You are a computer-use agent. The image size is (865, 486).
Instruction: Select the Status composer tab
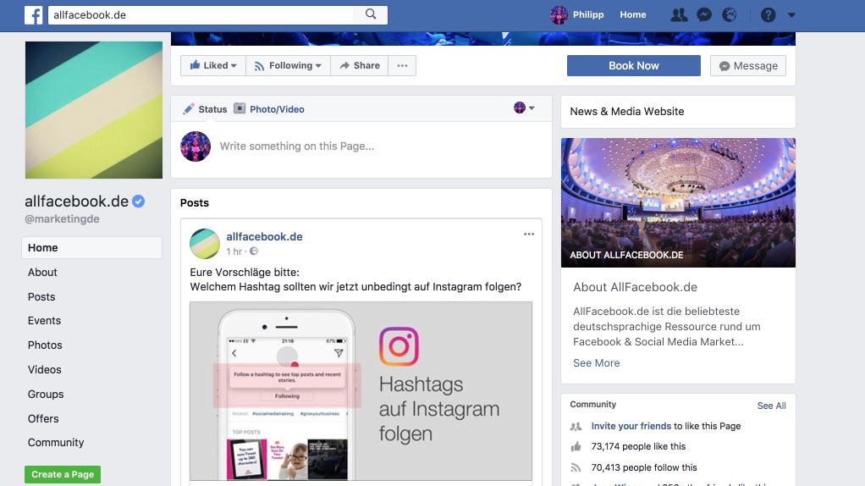pos(205,109)
